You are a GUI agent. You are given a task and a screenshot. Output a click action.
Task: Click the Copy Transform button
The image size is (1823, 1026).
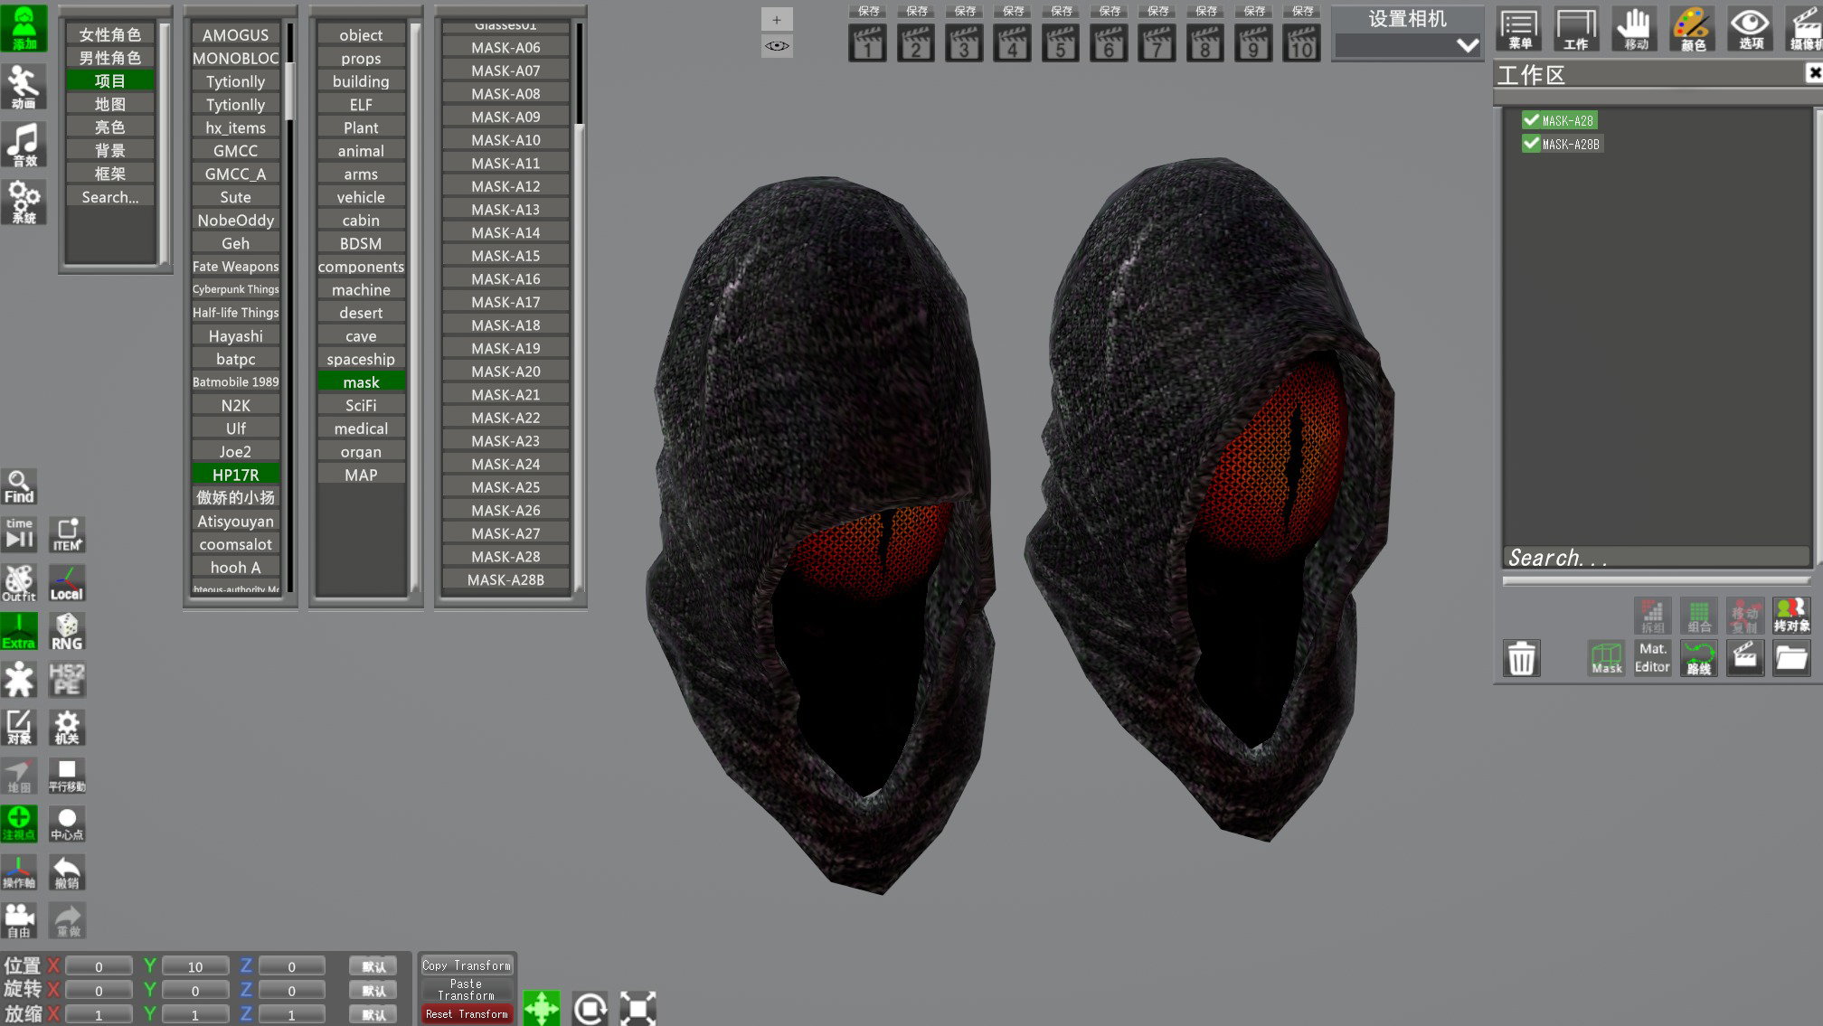coord(467,965)
